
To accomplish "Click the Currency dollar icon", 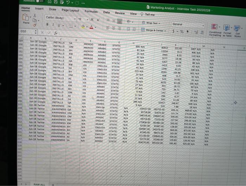I will click(174, 31).
